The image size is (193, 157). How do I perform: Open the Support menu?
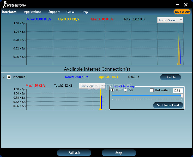[x=54, y=12]
